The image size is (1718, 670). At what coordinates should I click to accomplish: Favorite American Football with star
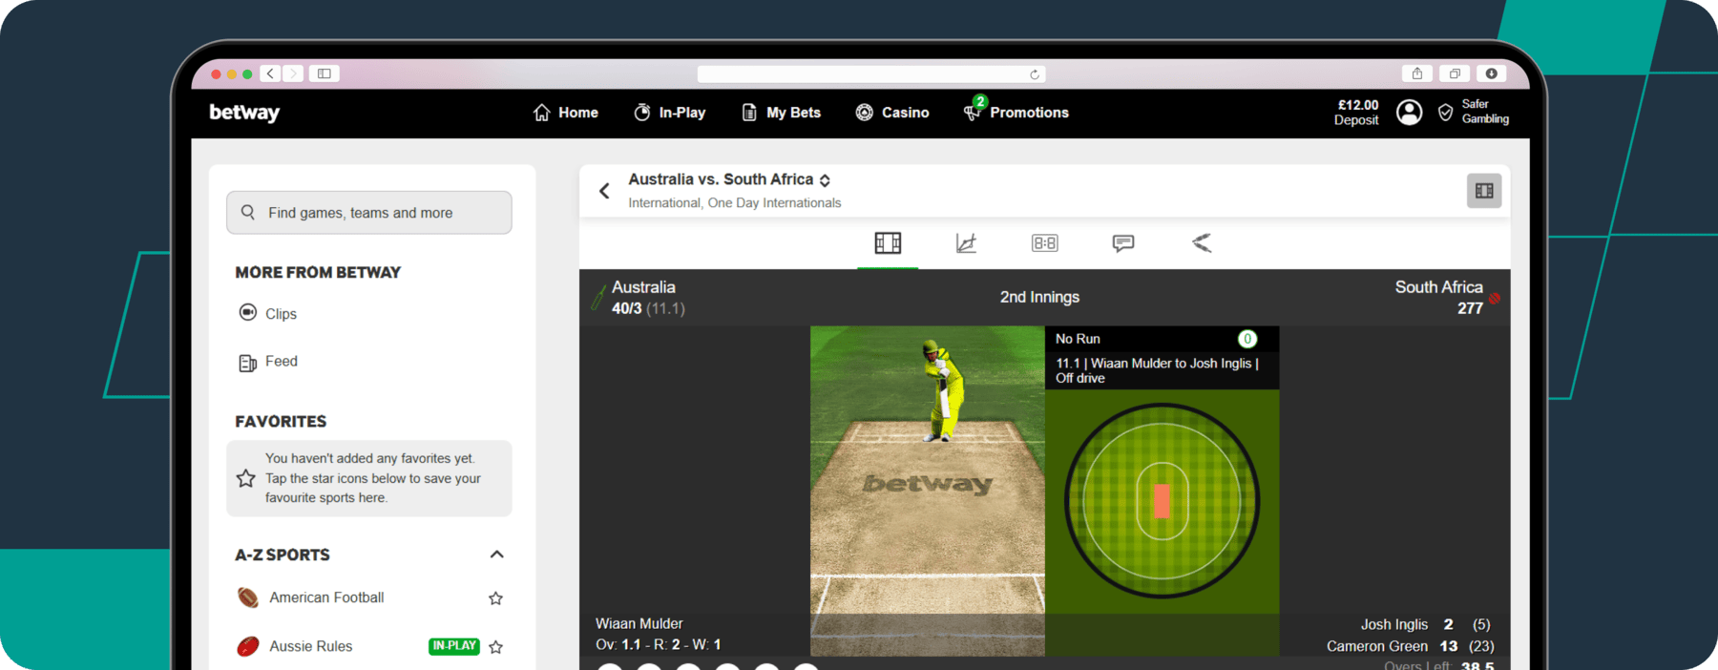[x=495, y=598]
